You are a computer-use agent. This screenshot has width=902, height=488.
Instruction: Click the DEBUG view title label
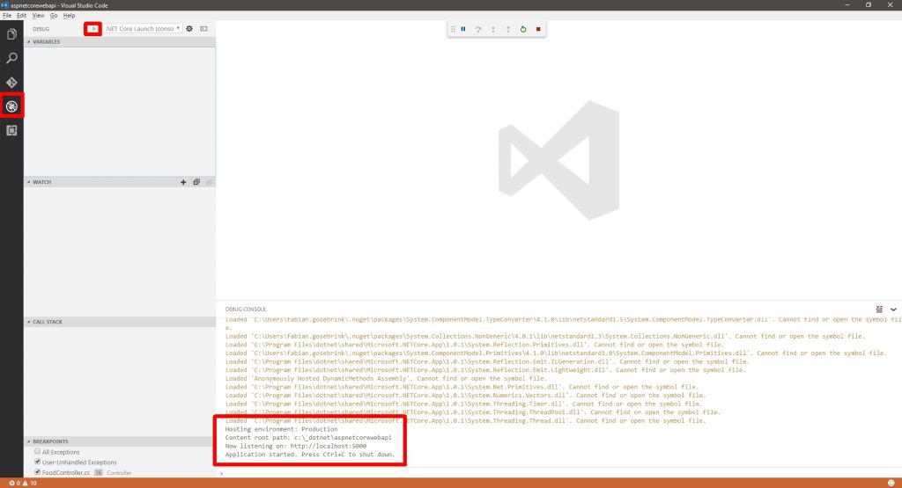click(41, 29)
